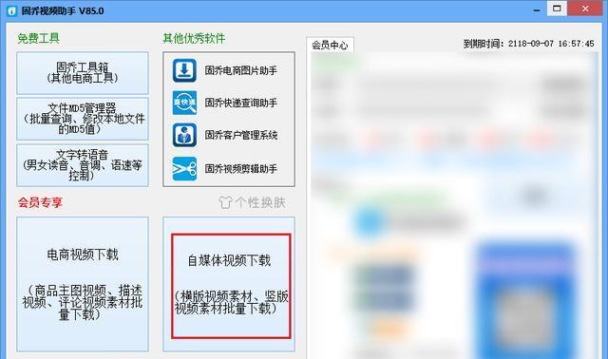Screen dimensions: 608x359
Task: Click 固乔视频剪辑助手 scissors icon
Action: click(x=184, y=169)
